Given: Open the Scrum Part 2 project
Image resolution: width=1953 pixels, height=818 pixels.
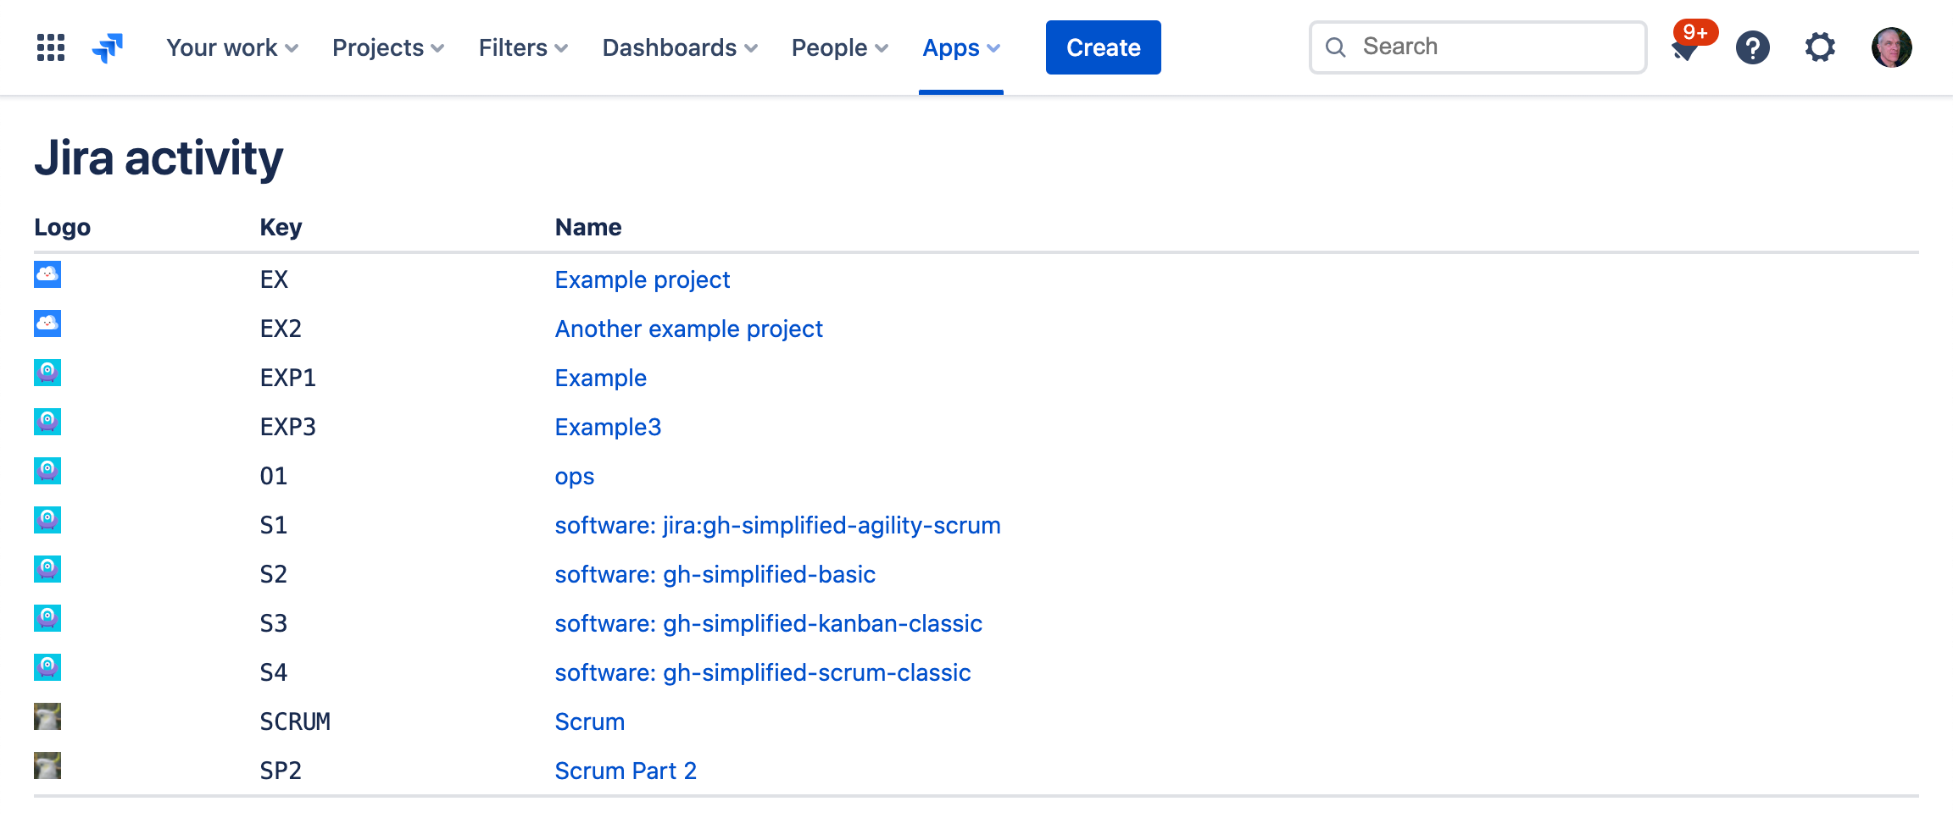Looking at the screenshot, I should [626, 771].
